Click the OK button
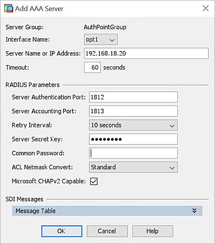The height and width of the screenshot is (244, 215). pyautogui.click(x=62, y=231)
